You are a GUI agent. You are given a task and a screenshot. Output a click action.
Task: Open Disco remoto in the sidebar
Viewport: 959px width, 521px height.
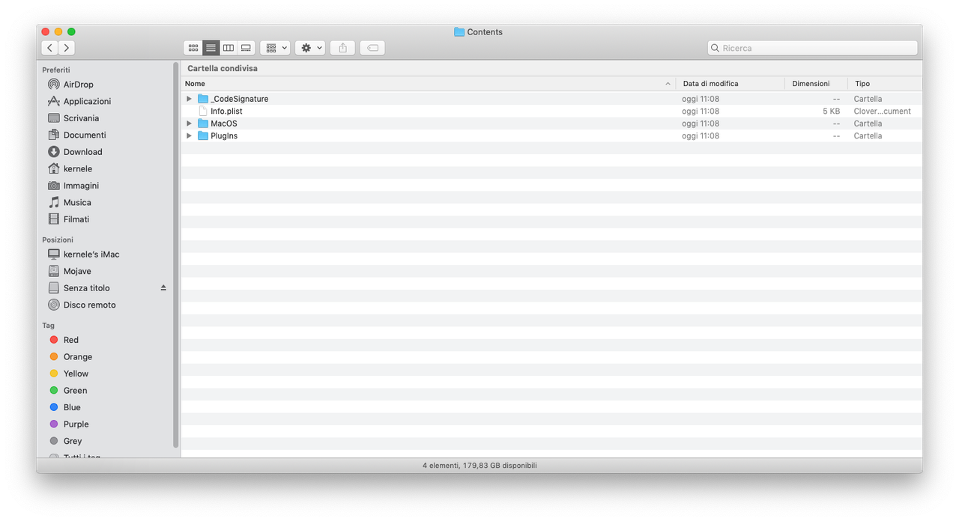click(x=89, y=305)
